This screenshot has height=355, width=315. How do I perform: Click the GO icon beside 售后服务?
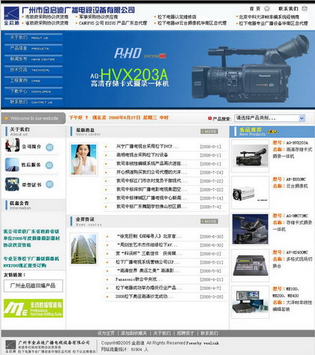click(50, 165)
